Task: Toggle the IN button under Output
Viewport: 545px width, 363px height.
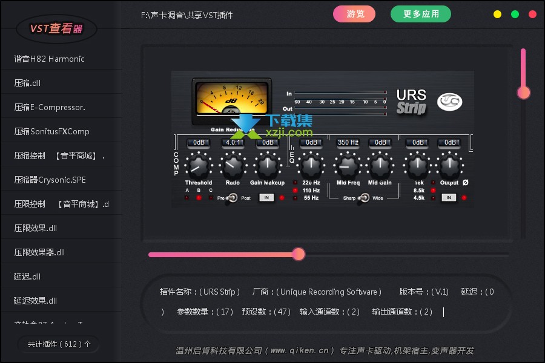Action: (449, 198)
